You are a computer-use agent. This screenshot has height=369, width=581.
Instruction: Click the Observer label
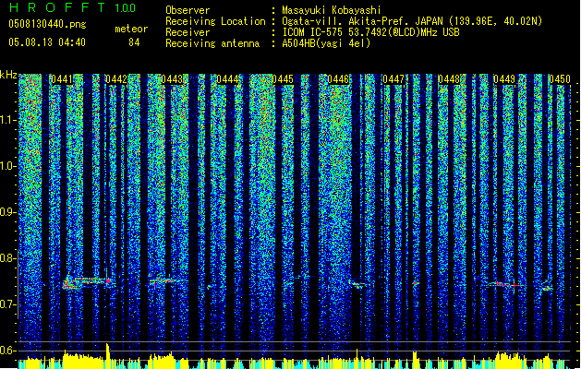(x=188, y=10)
